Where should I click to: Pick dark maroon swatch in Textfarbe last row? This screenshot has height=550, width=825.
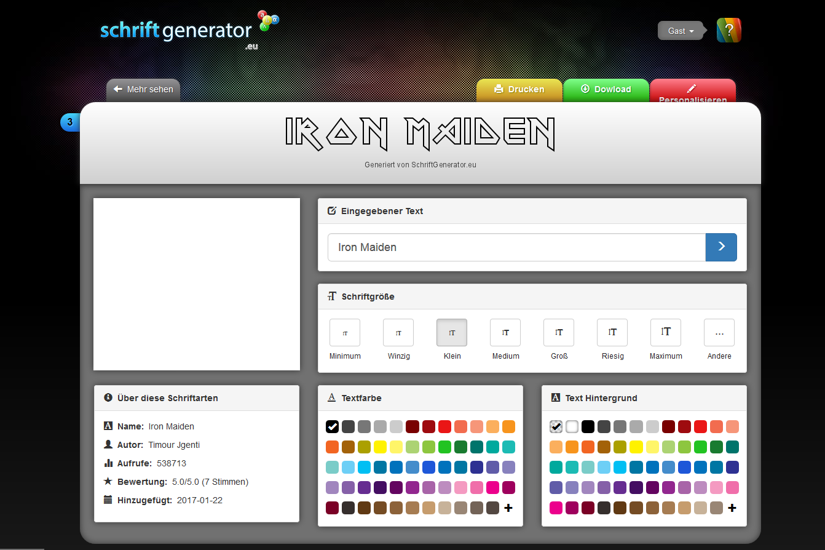coord(332,508)
